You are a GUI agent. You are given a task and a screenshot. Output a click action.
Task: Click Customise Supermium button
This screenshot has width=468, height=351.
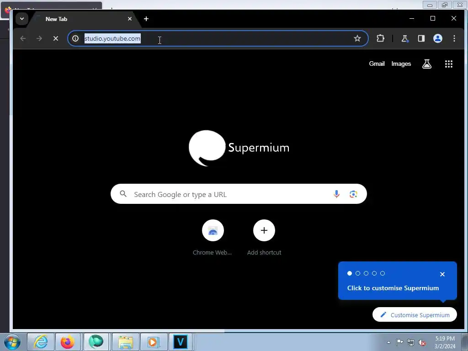[415, 314]
